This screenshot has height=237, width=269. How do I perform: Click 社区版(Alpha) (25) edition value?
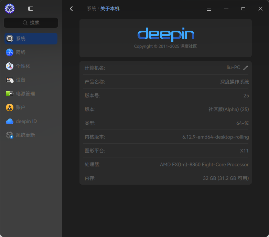(229, 110)
